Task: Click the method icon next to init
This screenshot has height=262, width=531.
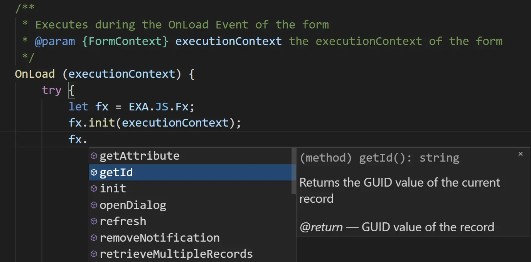Action: (94, 189)
